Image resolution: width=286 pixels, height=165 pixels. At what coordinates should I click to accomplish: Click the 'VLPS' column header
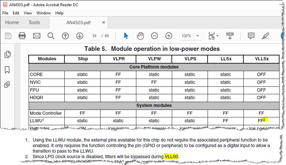190,59
